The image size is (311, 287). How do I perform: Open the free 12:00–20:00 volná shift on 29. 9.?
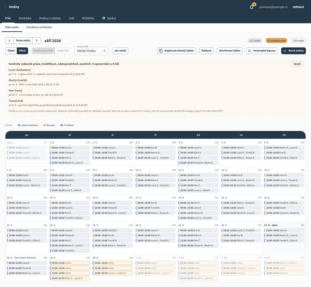(x=70, y=273)
